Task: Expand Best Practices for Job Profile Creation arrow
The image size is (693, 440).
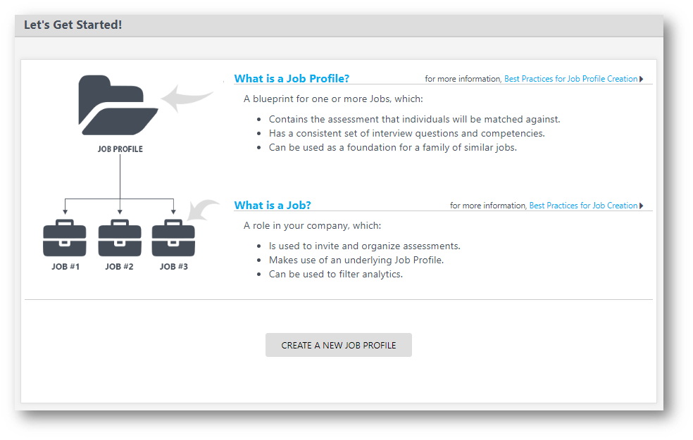Action: coord(643,78)
